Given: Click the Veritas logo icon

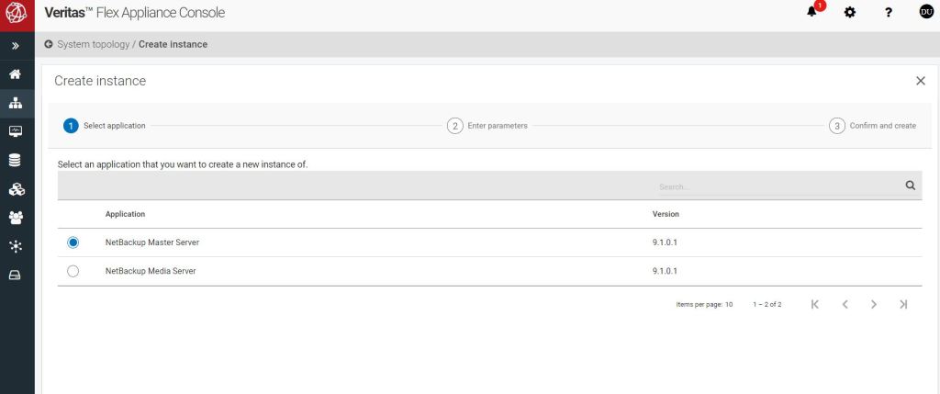Looking at the screenshot, I should coord(17,14).
